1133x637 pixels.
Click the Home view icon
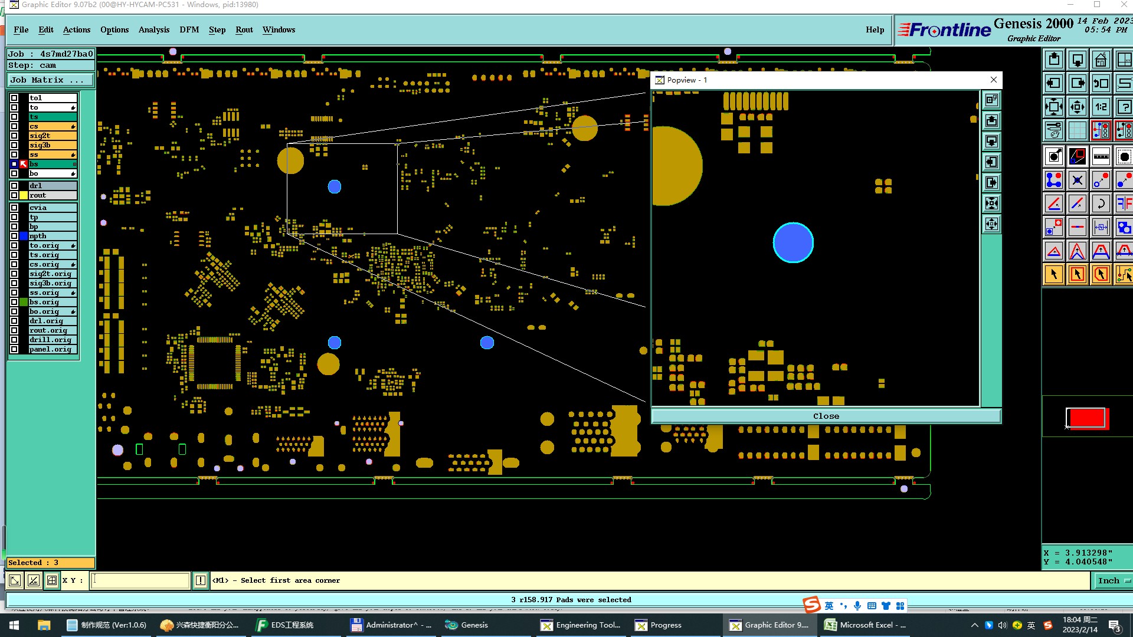(1101, 60)
